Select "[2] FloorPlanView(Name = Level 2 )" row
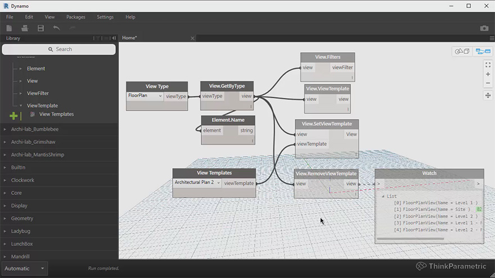The image size is (495, 278). 435,217
